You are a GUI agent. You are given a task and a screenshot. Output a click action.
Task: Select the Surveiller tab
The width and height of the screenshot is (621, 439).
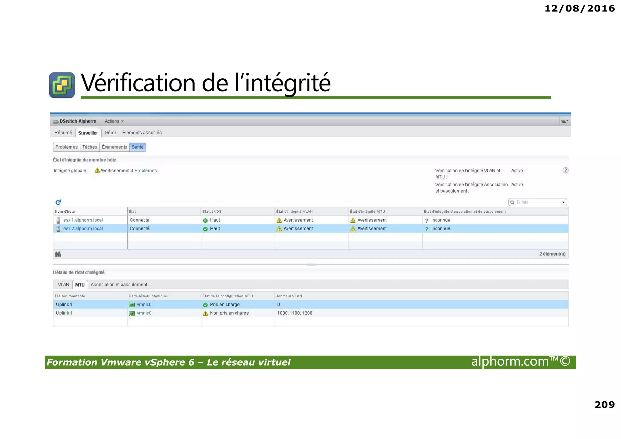(88, 133)
